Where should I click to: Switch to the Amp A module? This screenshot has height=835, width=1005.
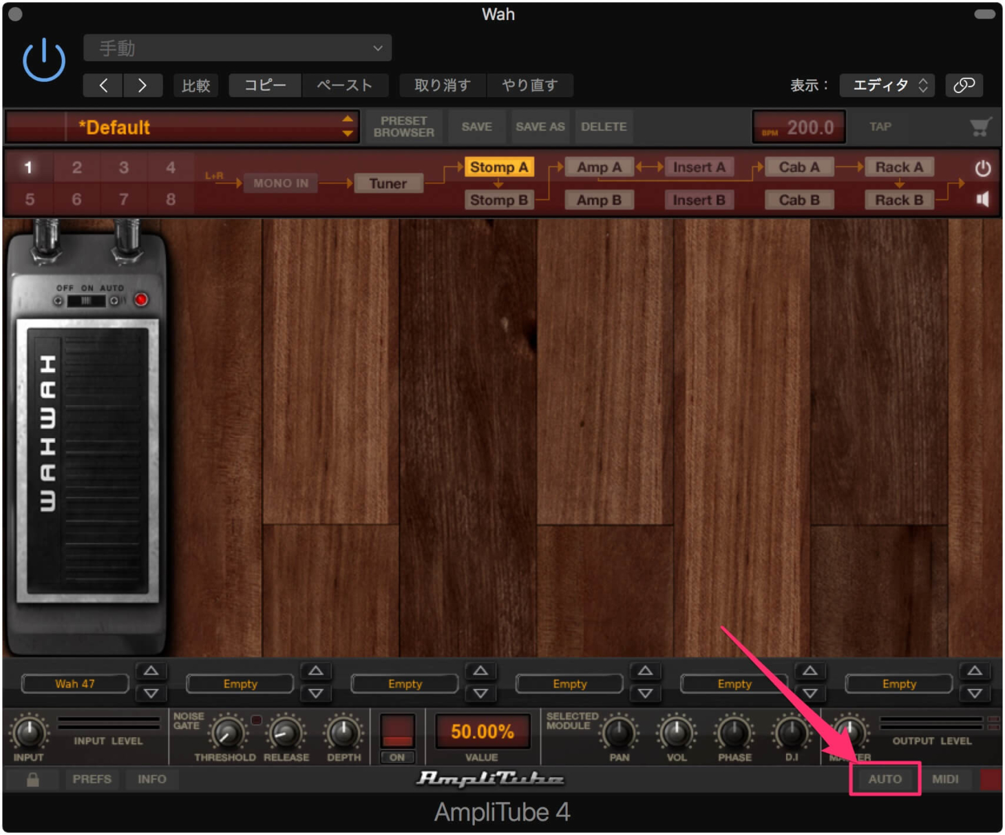coord(598,167)
